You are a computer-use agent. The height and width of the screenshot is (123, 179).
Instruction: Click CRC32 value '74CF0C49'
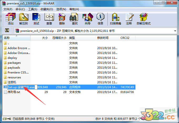[x=127, y=87]
